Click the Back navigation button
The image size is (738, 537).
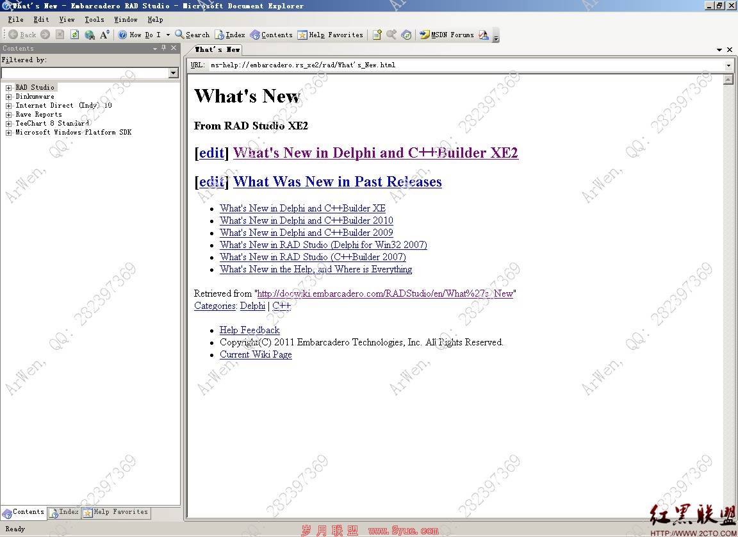tap(22, 35)
